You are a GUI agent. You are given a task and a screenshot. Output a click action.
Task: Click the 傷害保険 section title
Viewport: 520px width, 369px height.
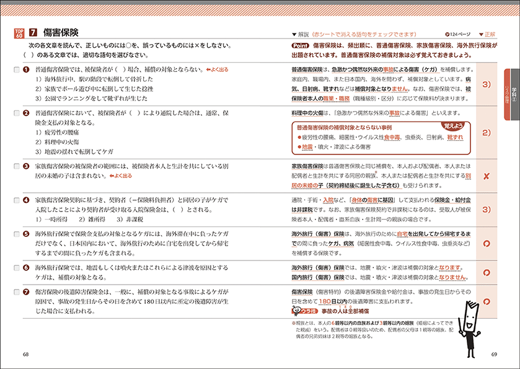pyautogui.click(x=61, y=32)
